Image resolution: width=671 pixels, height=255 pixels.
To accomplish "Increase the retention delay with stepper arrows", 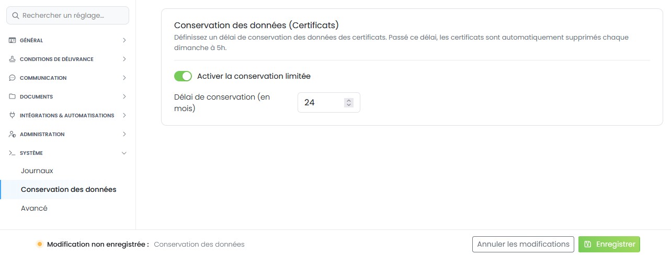I will 349,101.
